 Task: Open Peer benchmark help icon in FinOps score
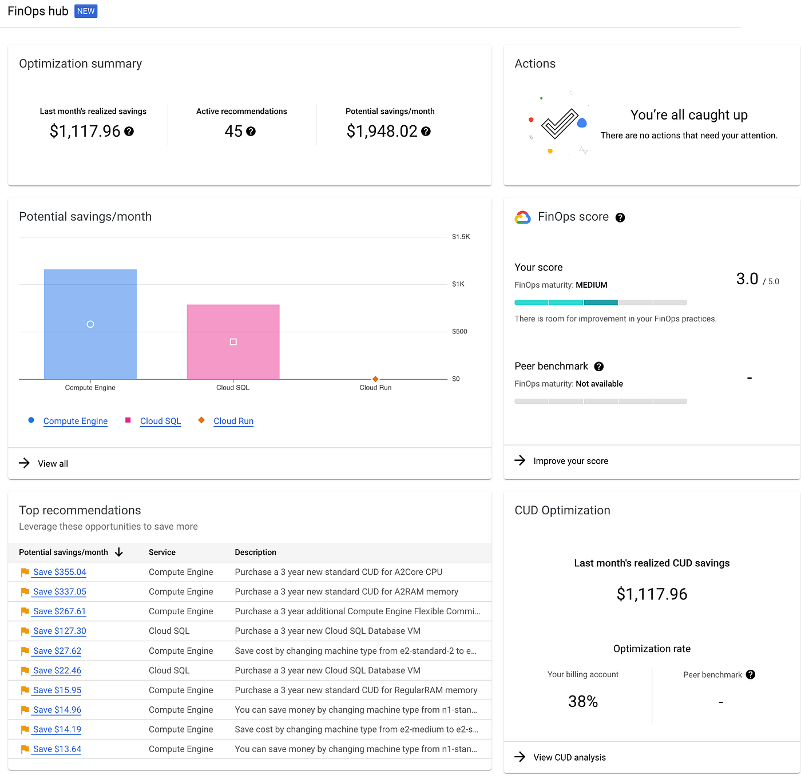click(x=599, y=367)
